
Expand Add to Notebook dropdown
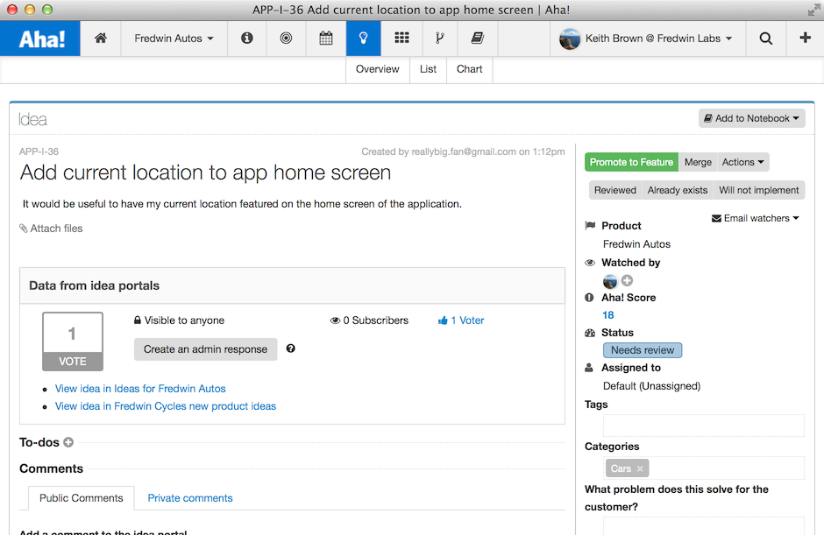click(x=751, y=118)
